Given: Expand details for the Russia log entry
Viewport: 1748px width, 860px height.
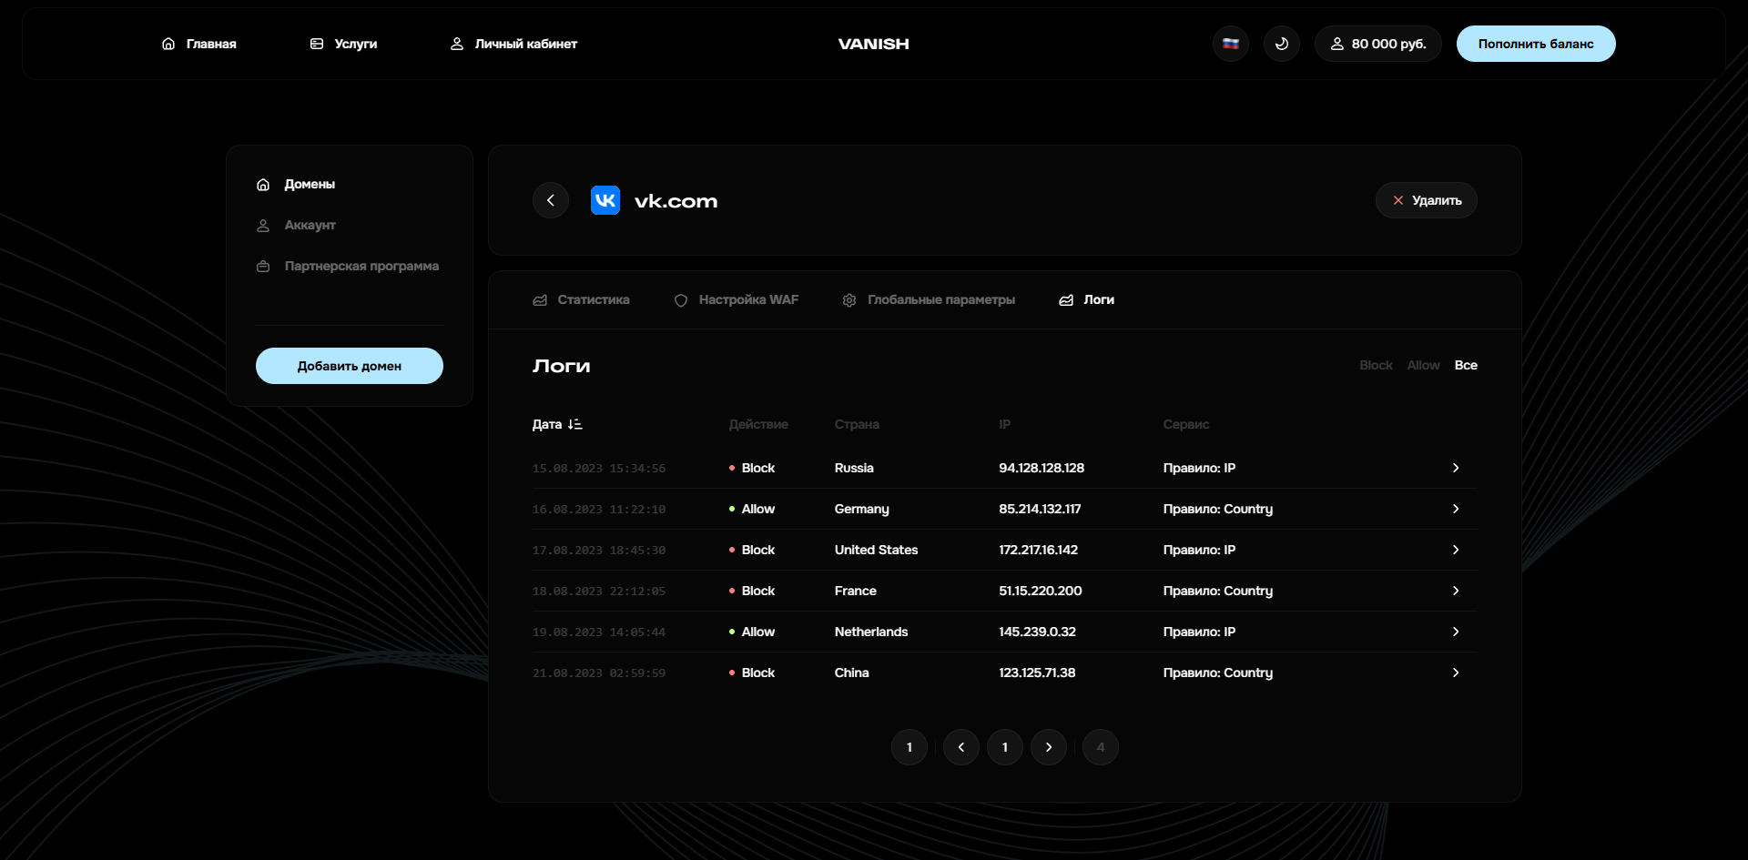Looking at the screenshot, I should [x=1455, y=468].
